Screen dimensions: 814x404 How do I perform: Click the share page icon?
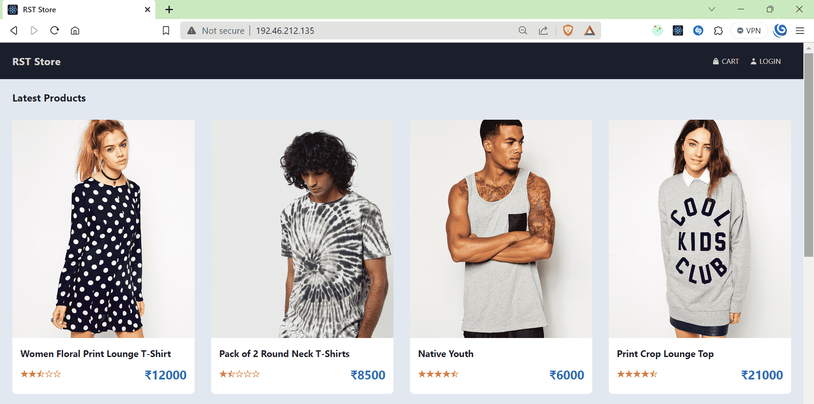543,30
